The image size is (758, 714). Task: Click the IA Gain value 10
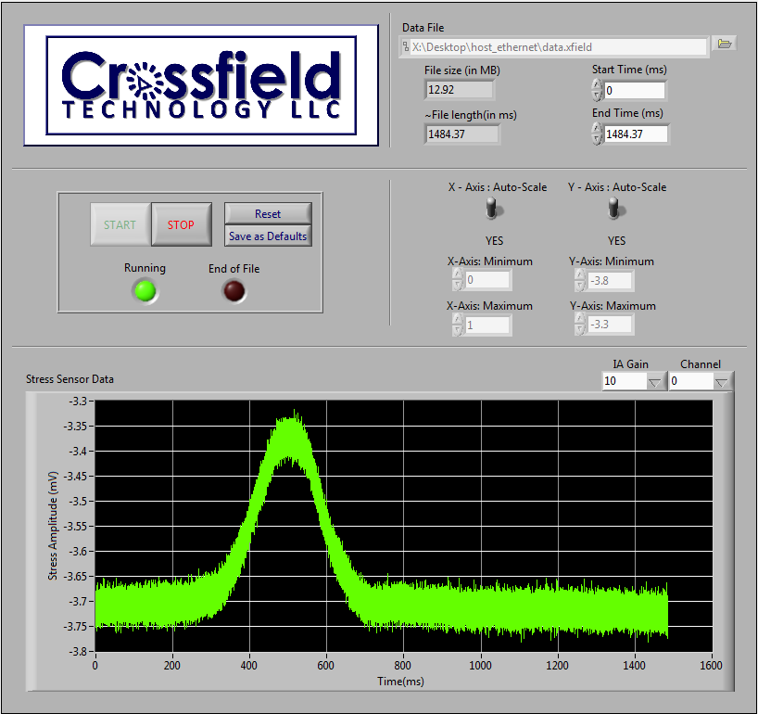624,381
